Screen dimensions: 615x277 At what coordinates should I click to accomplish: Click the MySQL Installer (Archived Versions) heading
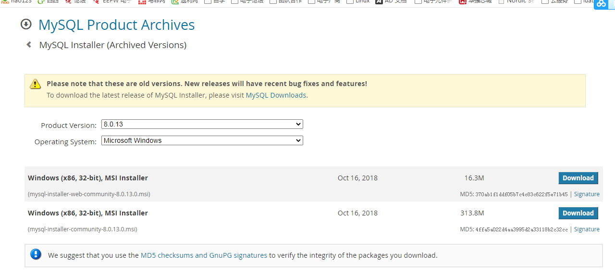113,45
